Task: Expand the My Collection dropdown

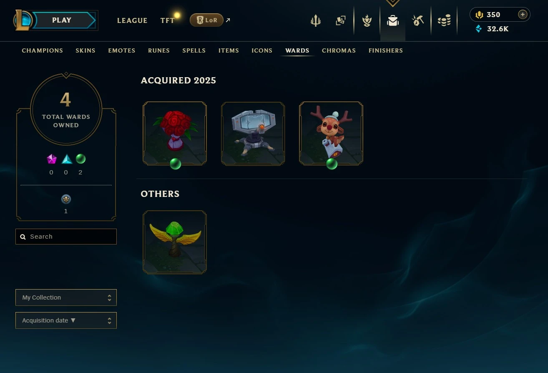Action: pos(66,297)
